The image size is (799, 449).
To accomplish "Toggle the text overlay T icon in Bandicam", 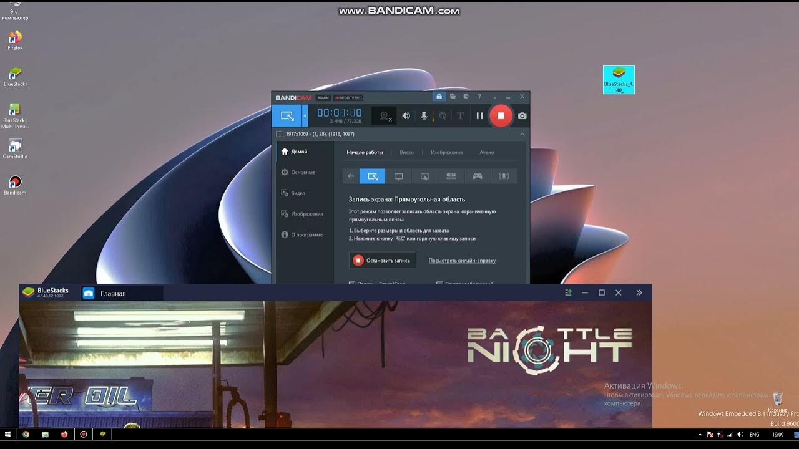I will (460, 116).
